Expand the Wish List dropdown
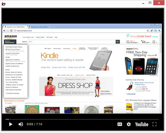This screenshot has height=133, width=166. pos(155,42)
